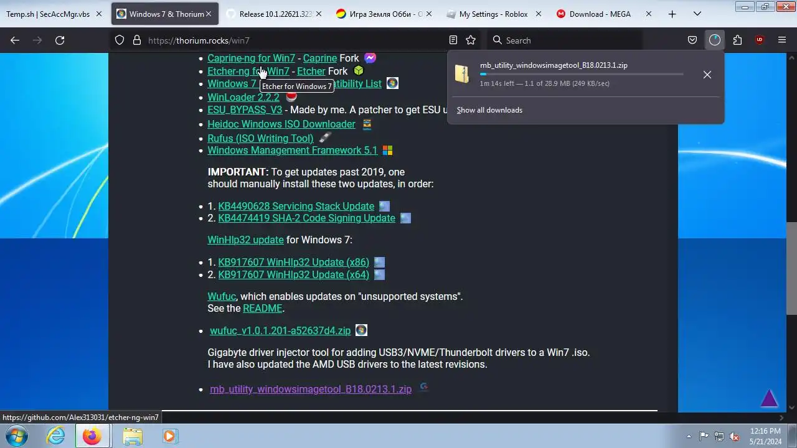
Task: Download wufuc_v1.0.1.201-a52637d4.zip
Action: [280, 330]
